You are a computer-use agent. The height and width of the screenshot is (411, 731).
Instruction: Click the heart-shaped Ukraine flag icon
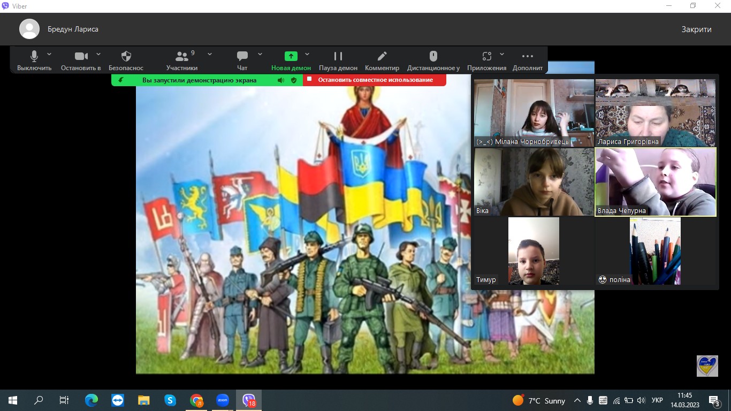[x=707, y=366]
